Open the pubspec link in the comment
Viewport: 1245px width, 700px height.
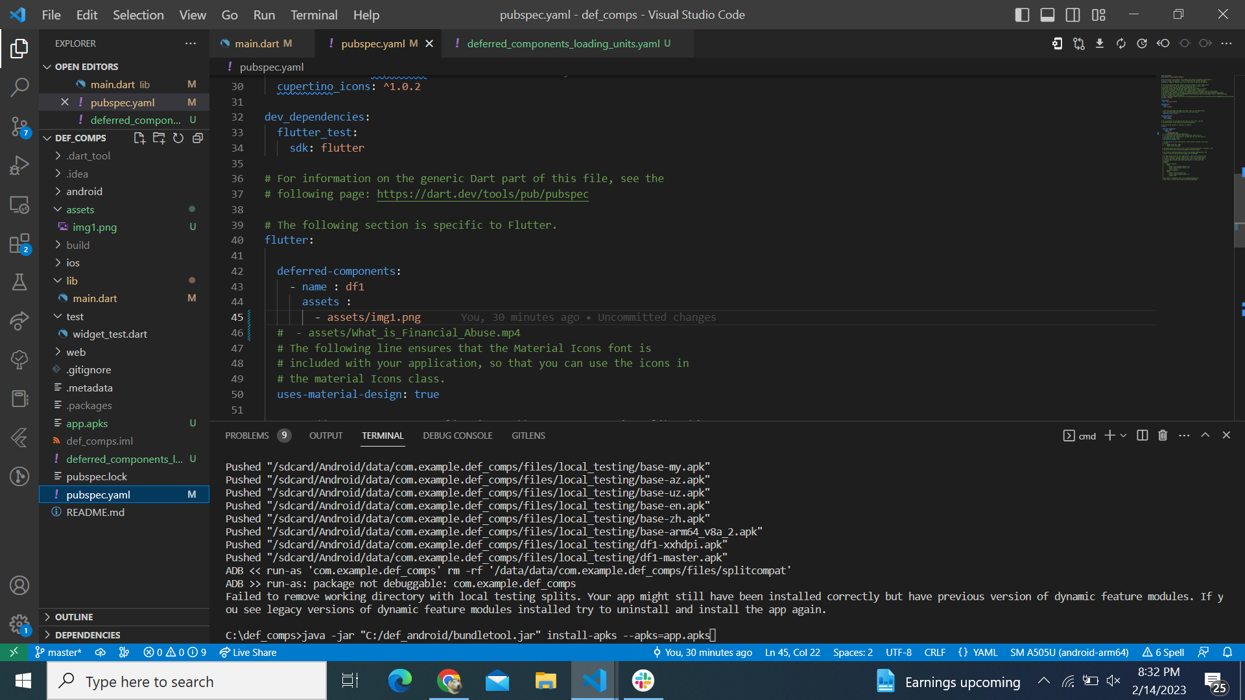482,194
